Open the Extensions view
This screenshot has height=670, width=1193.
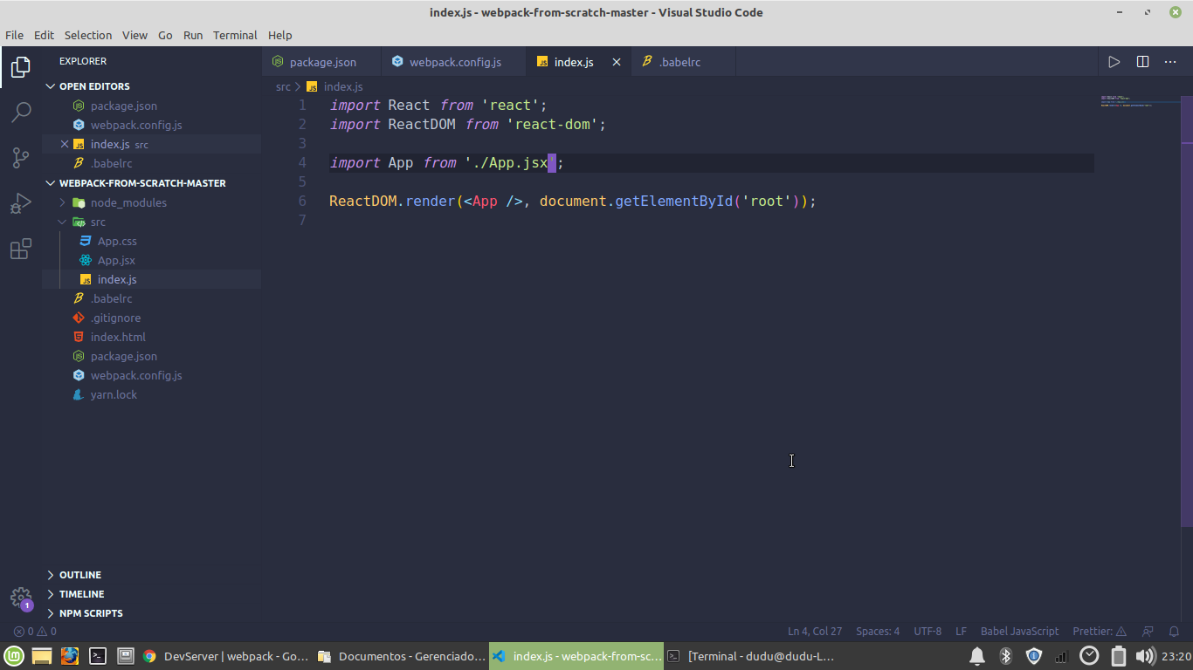click(x=21, y=249)
